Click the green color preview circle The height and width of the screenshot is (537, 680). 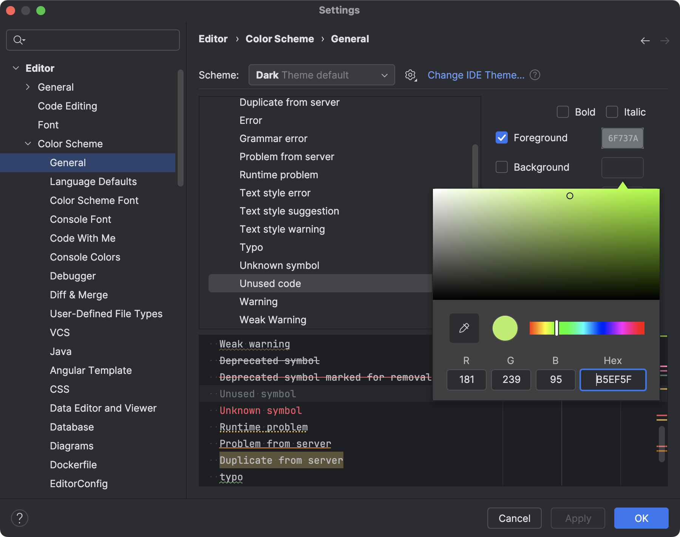505,328
